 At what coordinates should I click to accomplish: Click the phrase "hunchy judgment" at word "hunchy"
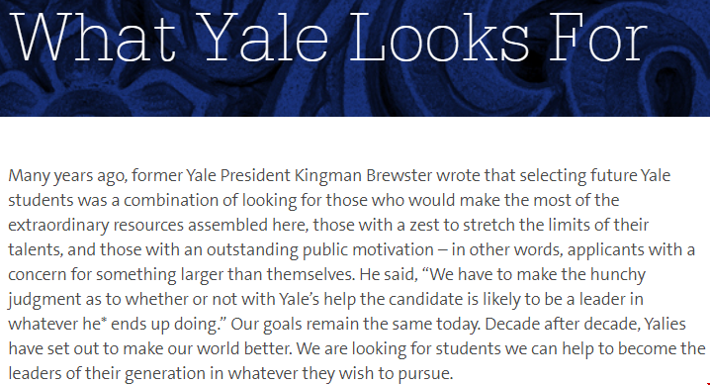618,275
